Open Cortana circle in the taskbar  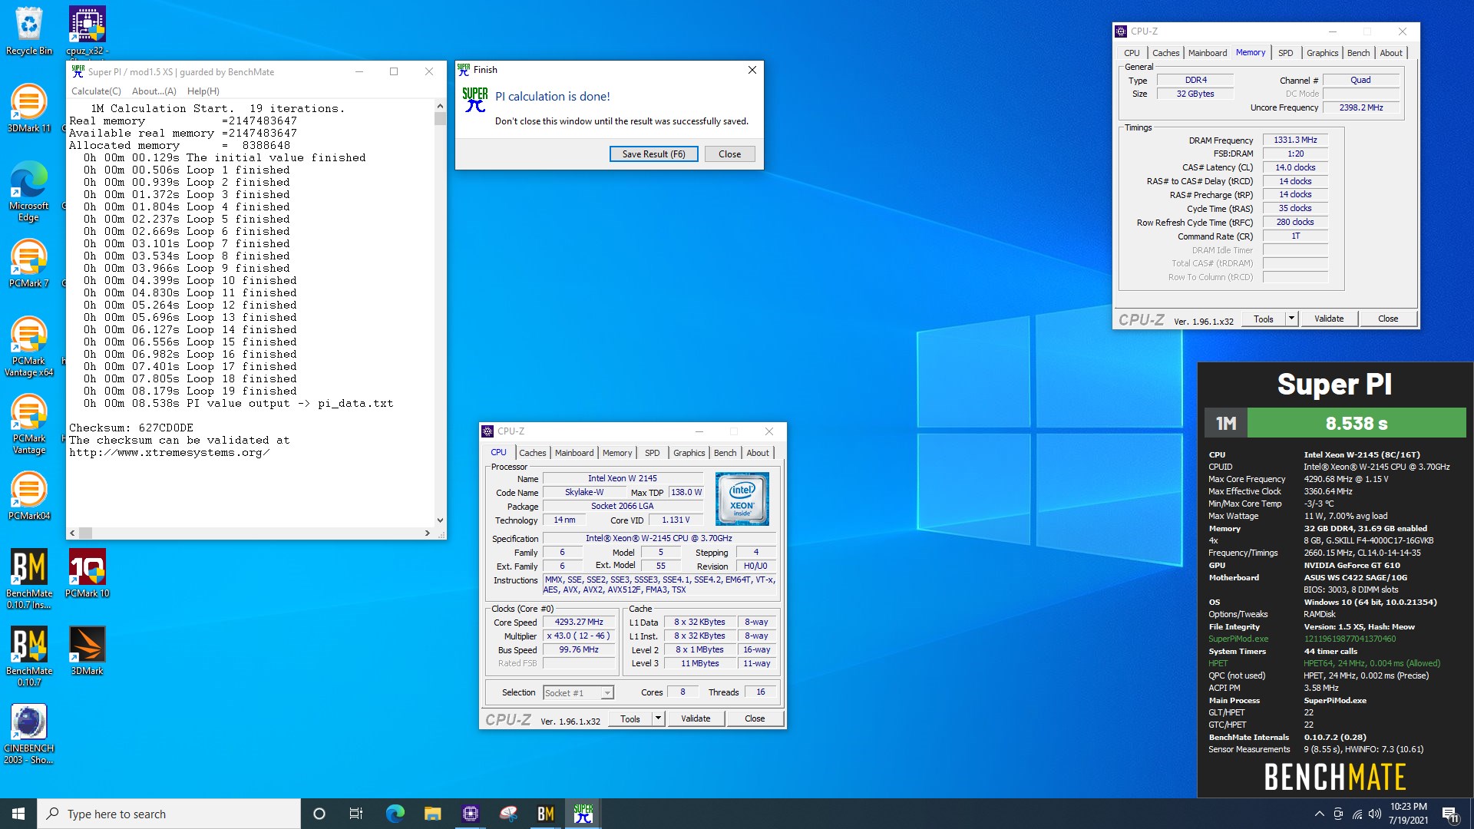[319, 814]
